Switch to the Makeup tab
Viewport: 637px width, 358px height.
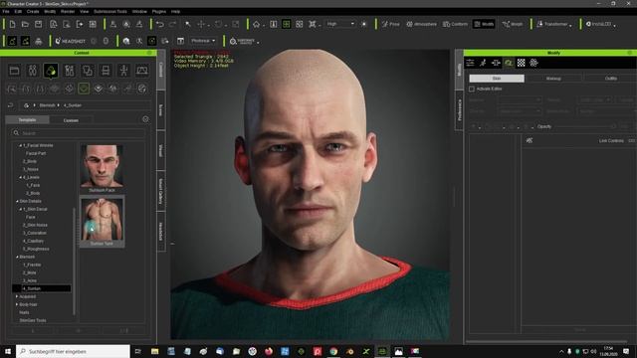553,79
